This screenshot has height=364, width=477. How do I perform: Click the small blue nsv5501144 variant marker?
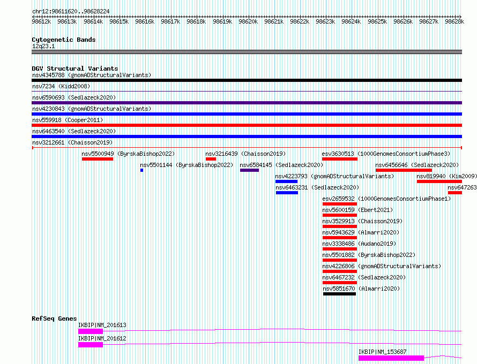tap(142, 170)
